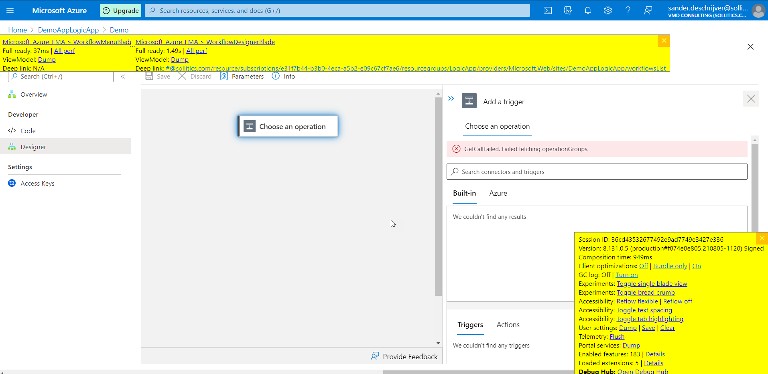The height and width of the screenshot is (374, 768).
Task: Open Cloud Shell from the top bar
Action: tap(548, 10)
